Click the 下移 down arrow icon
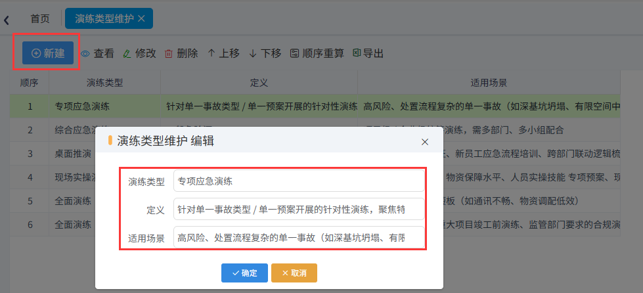The width and height of the screenshot is (643, 293). point(253,53)
